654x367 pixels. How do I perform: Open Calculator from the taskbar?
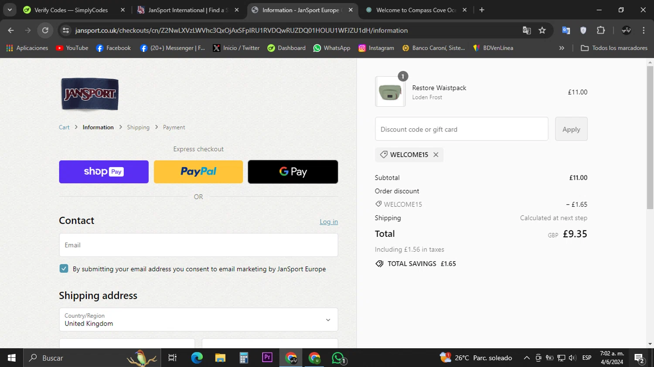(244, 358)
